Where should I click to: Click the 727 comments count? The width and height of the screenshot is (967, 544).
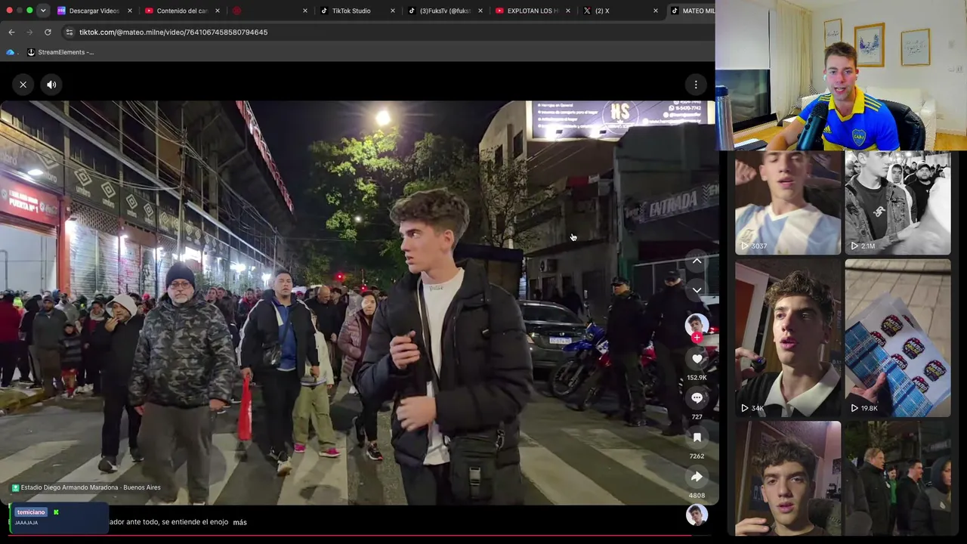(697, 417)
